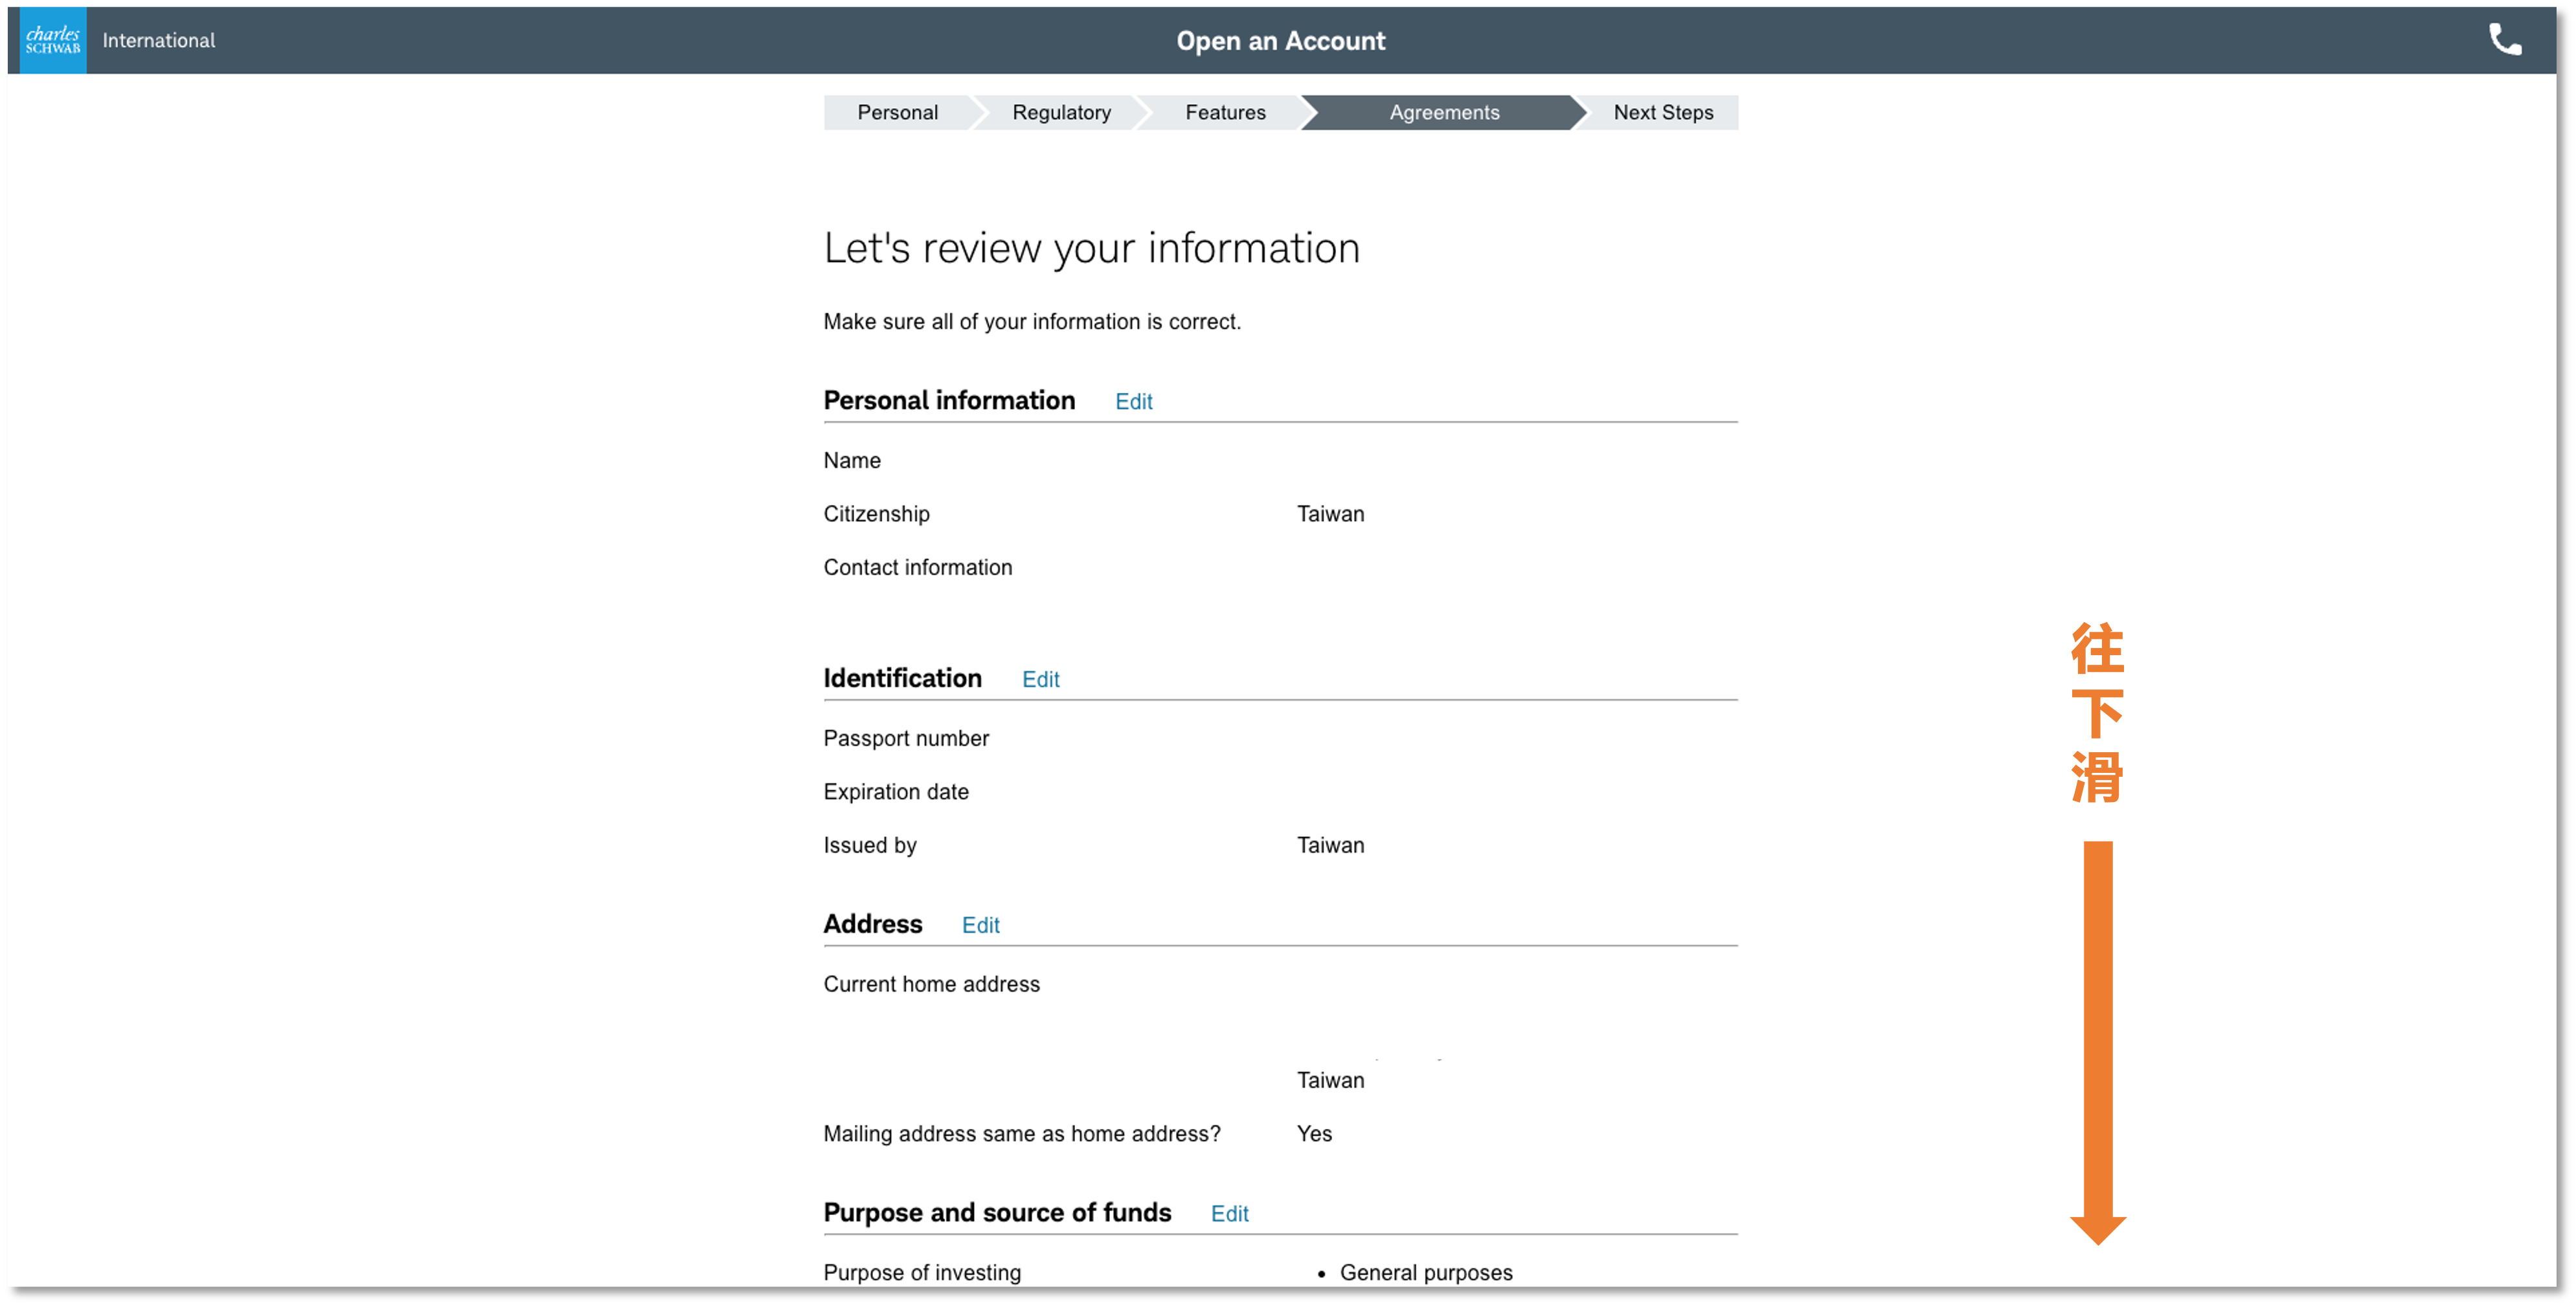
Task: Edit Purpose and source of funds
Action: [x=1229, y=1213]
